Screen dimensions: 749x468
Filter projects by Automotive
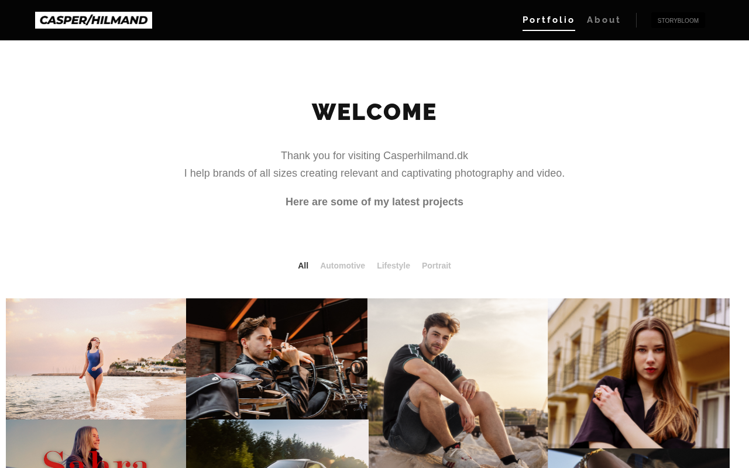pos(342,266)
